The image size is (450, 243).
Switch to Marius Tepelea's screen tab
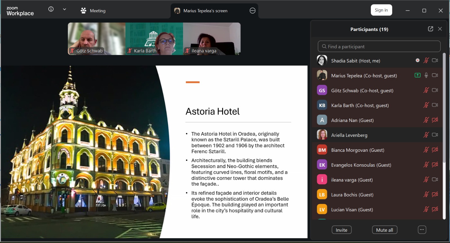click(x=205, y=11)
